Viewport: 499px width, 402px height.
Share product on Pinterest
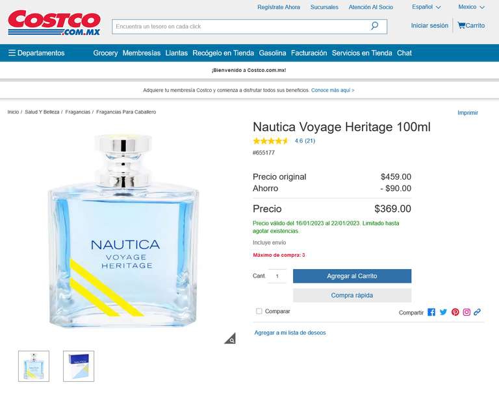455,312
